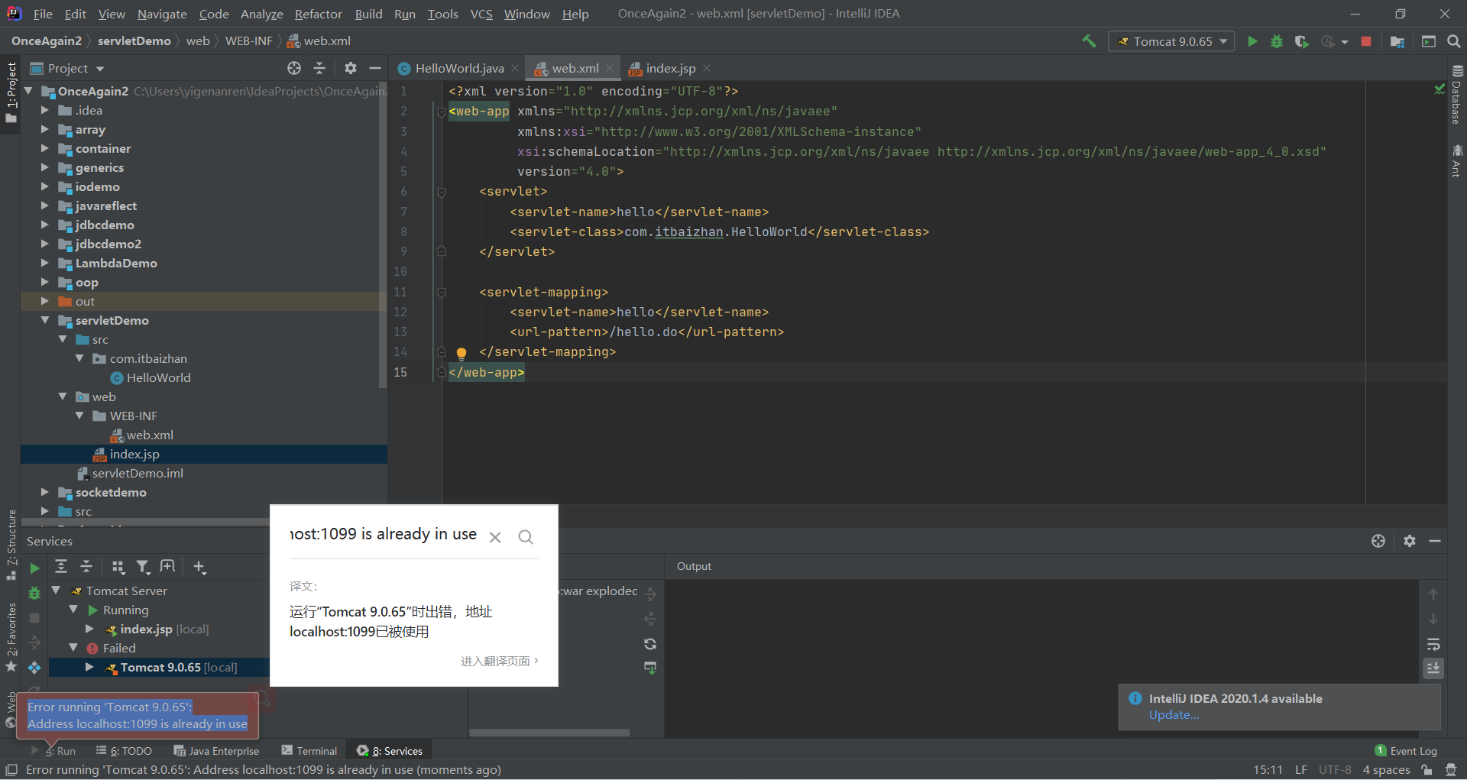Add a new service with the plus icon
Viewport: 1467px width, 780px height.
coord(199,566)
